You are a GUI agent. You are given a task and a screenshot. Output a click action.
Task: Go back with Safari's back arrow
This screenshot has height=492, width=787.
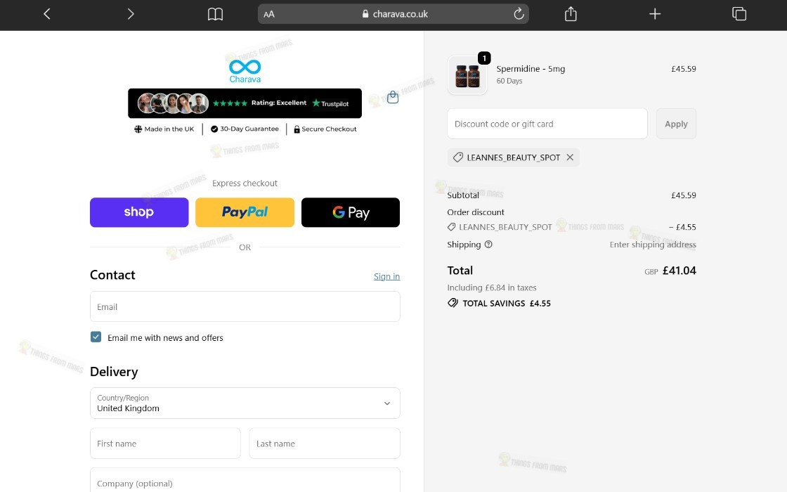[x=47, y=14]
